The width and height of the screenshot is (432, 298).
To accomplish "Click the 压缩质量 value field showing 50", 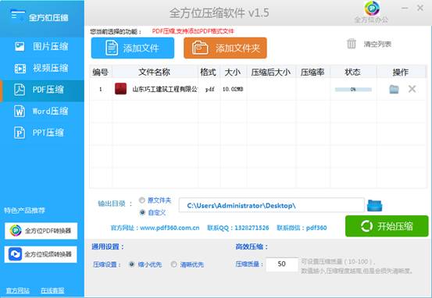I will coord(282,264).
